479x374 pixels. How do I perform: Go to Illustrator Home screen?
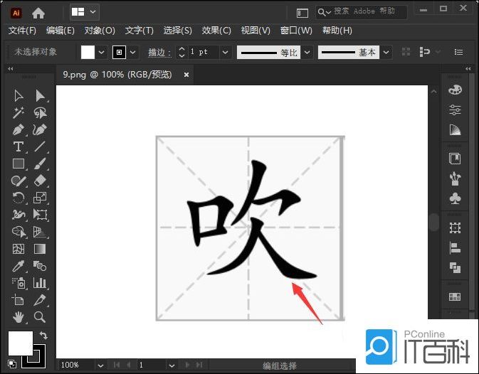pos(38,13)
